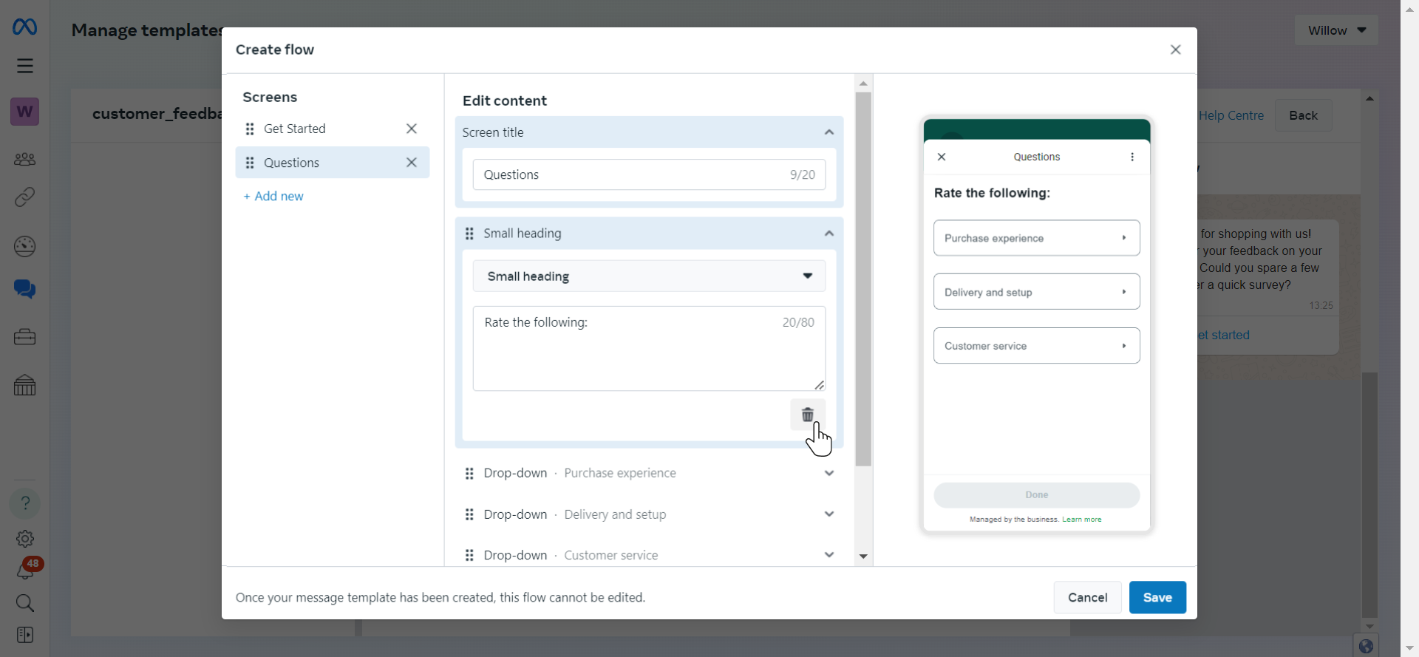Open the dashboard gauge sidebar icon
The width and height of the screenshot is (1419, 657).
[x=24, y=246]
